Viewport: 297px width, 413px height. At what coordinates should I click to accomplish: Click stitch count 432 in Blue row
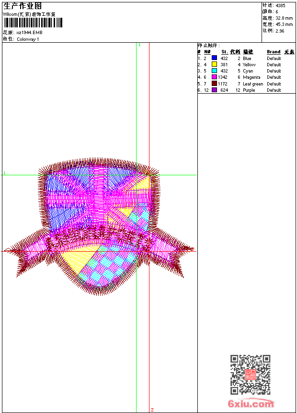(x=224, y=59)
